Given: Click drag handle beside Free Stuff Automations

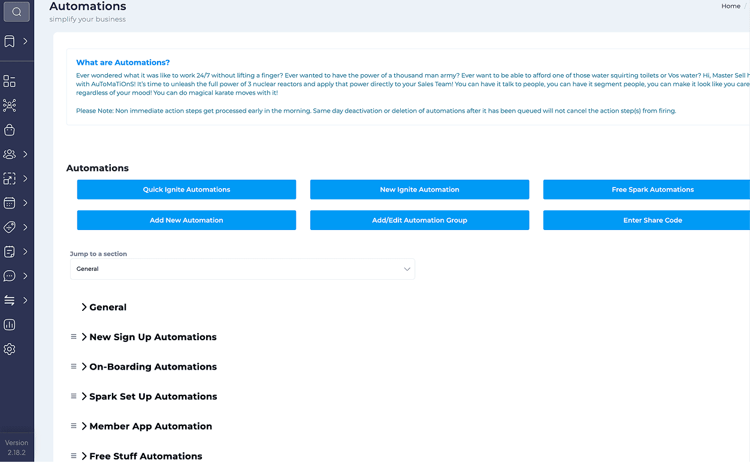Looking at the screenshot, I should click(74, 456).
